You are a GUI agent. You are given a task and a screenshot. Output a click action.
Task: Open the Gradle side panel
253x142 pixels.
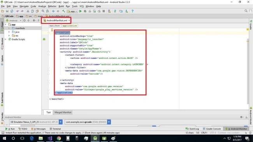251,25
